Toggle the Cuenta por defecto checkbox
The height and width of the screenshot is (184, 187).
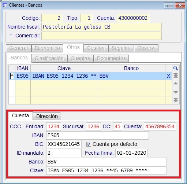pos(89,144)
